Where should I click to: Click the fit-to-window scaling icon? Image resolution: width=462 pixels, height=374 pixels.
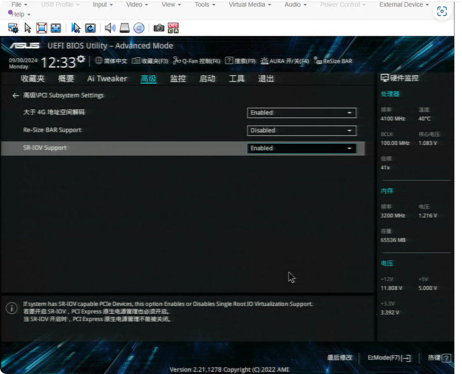(55, 28)
